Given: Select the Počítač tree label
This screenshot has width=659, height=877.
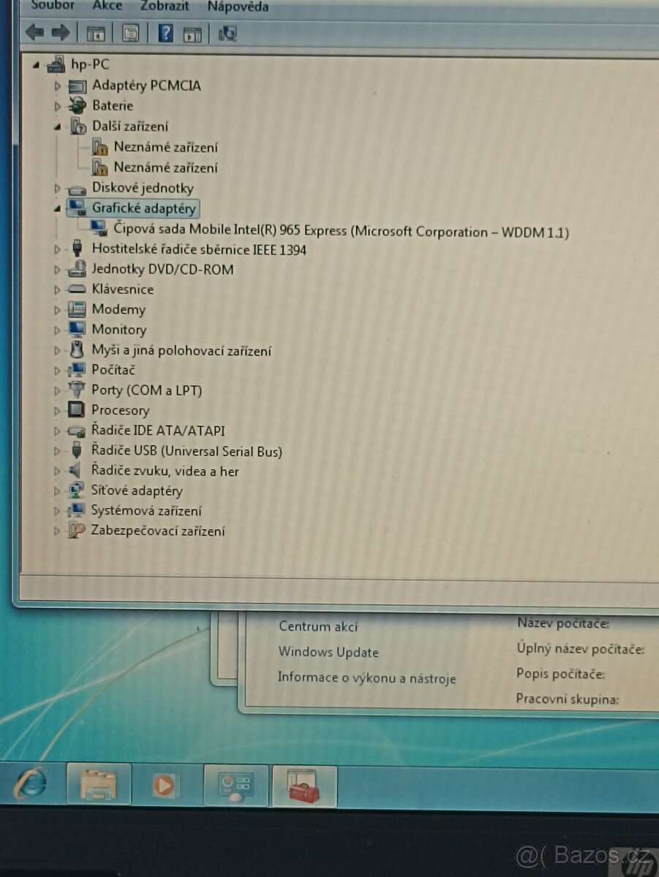Looking at the screenshot, I should [113, 370].
